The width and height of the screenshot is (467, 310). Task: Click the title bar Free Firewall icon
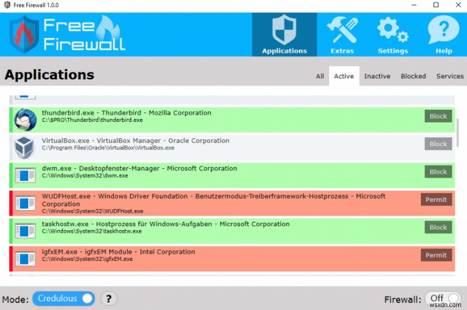click(x=7, y=5)
